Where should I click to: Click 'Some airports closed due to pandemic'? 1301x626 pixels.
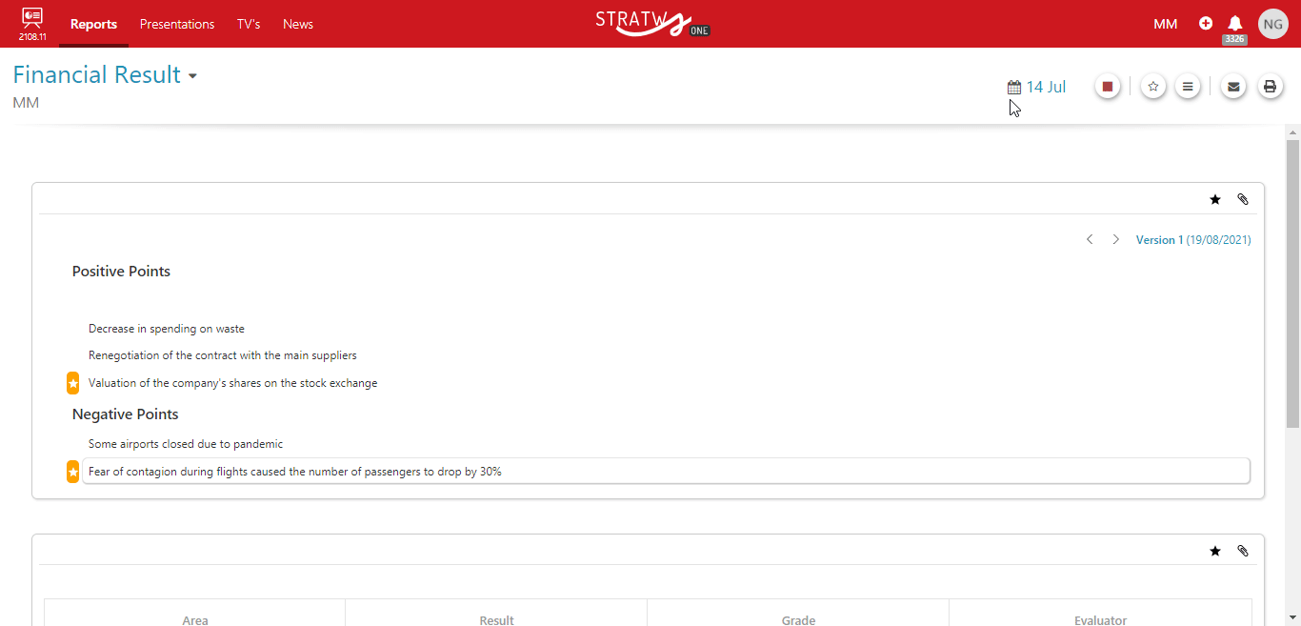pos(186,444)
